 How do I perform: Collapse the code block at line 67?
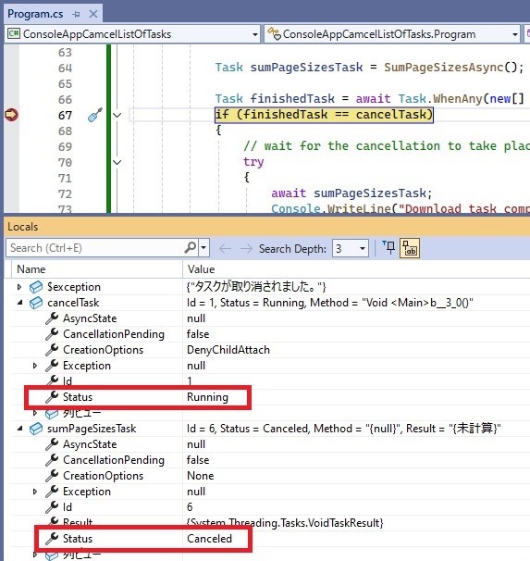pos(117,115)
